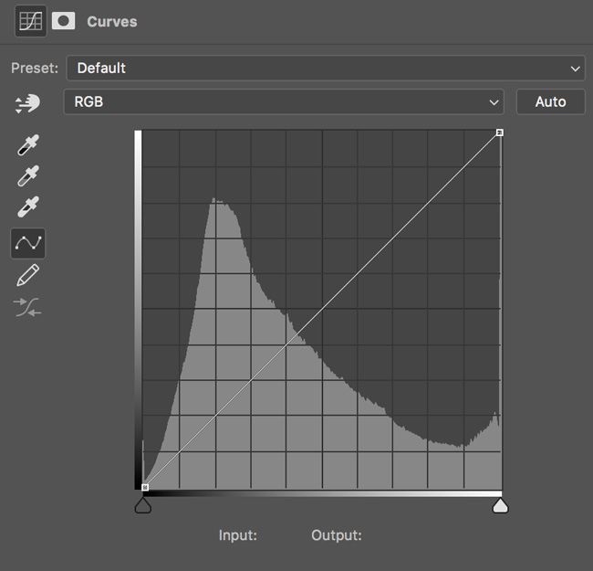Click the Input value field
Image resolution: width=593 pixels, height=571 pixels.
pyautogui.click(x=280, y=535)
